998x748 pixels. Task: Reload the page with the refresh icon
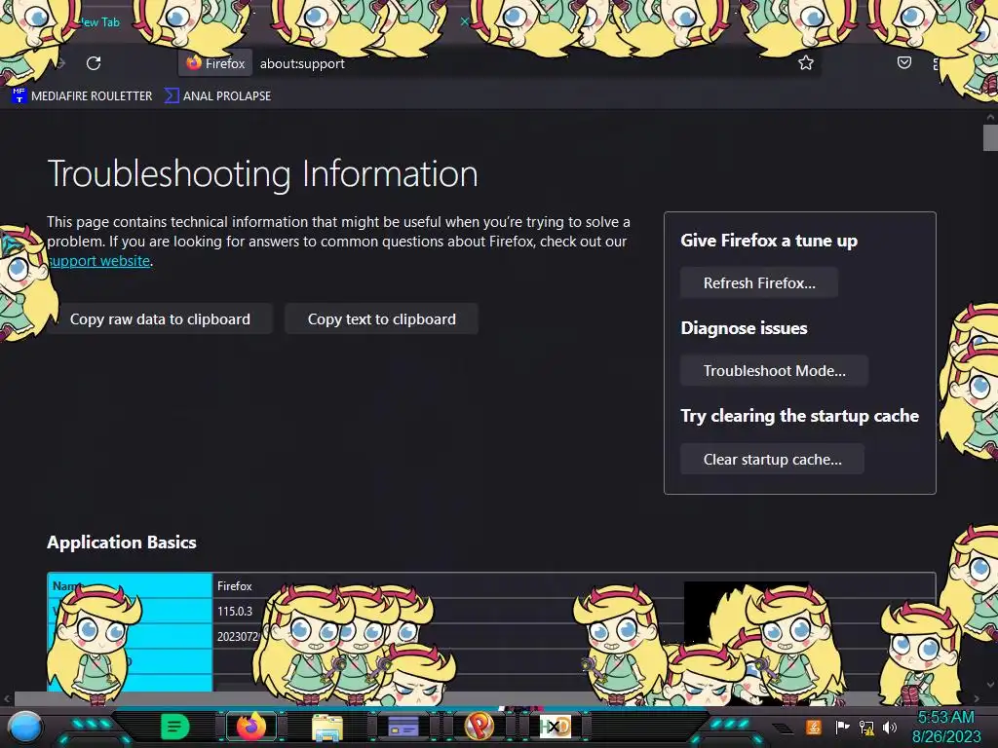tap(94, 63)
